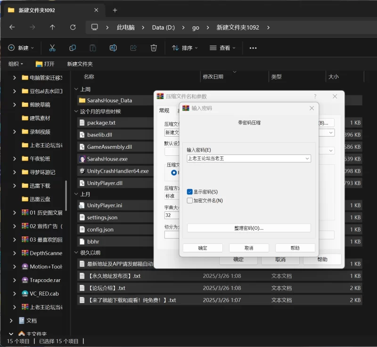Open the 查看 view dropdown

pyautogui.click(x=222, y=48)
